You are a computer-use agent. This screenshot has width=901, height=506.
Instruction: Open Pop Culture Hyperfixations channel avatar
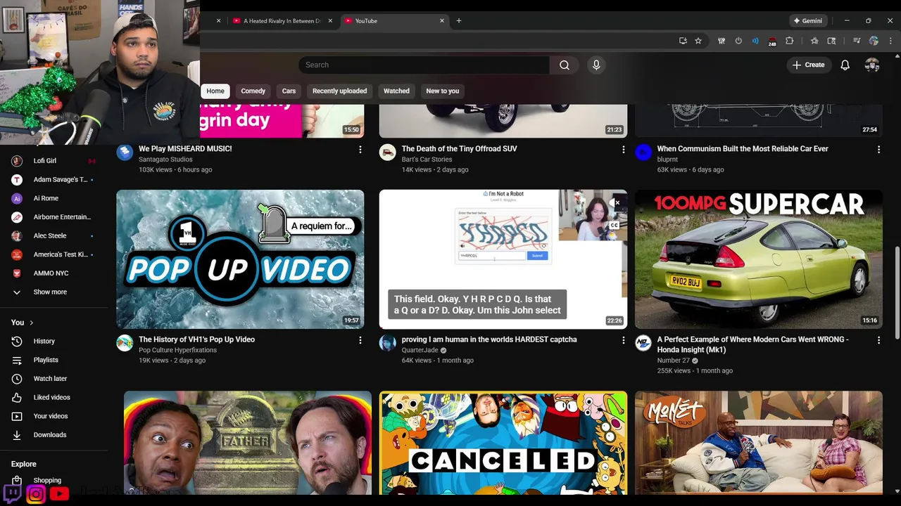click(125, 343)
